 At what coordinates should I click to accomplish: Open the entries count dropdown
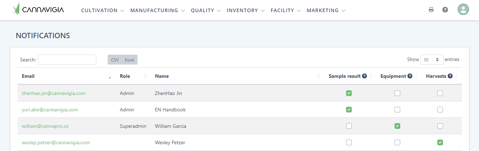pyautogui.click(x=432, y=60)
